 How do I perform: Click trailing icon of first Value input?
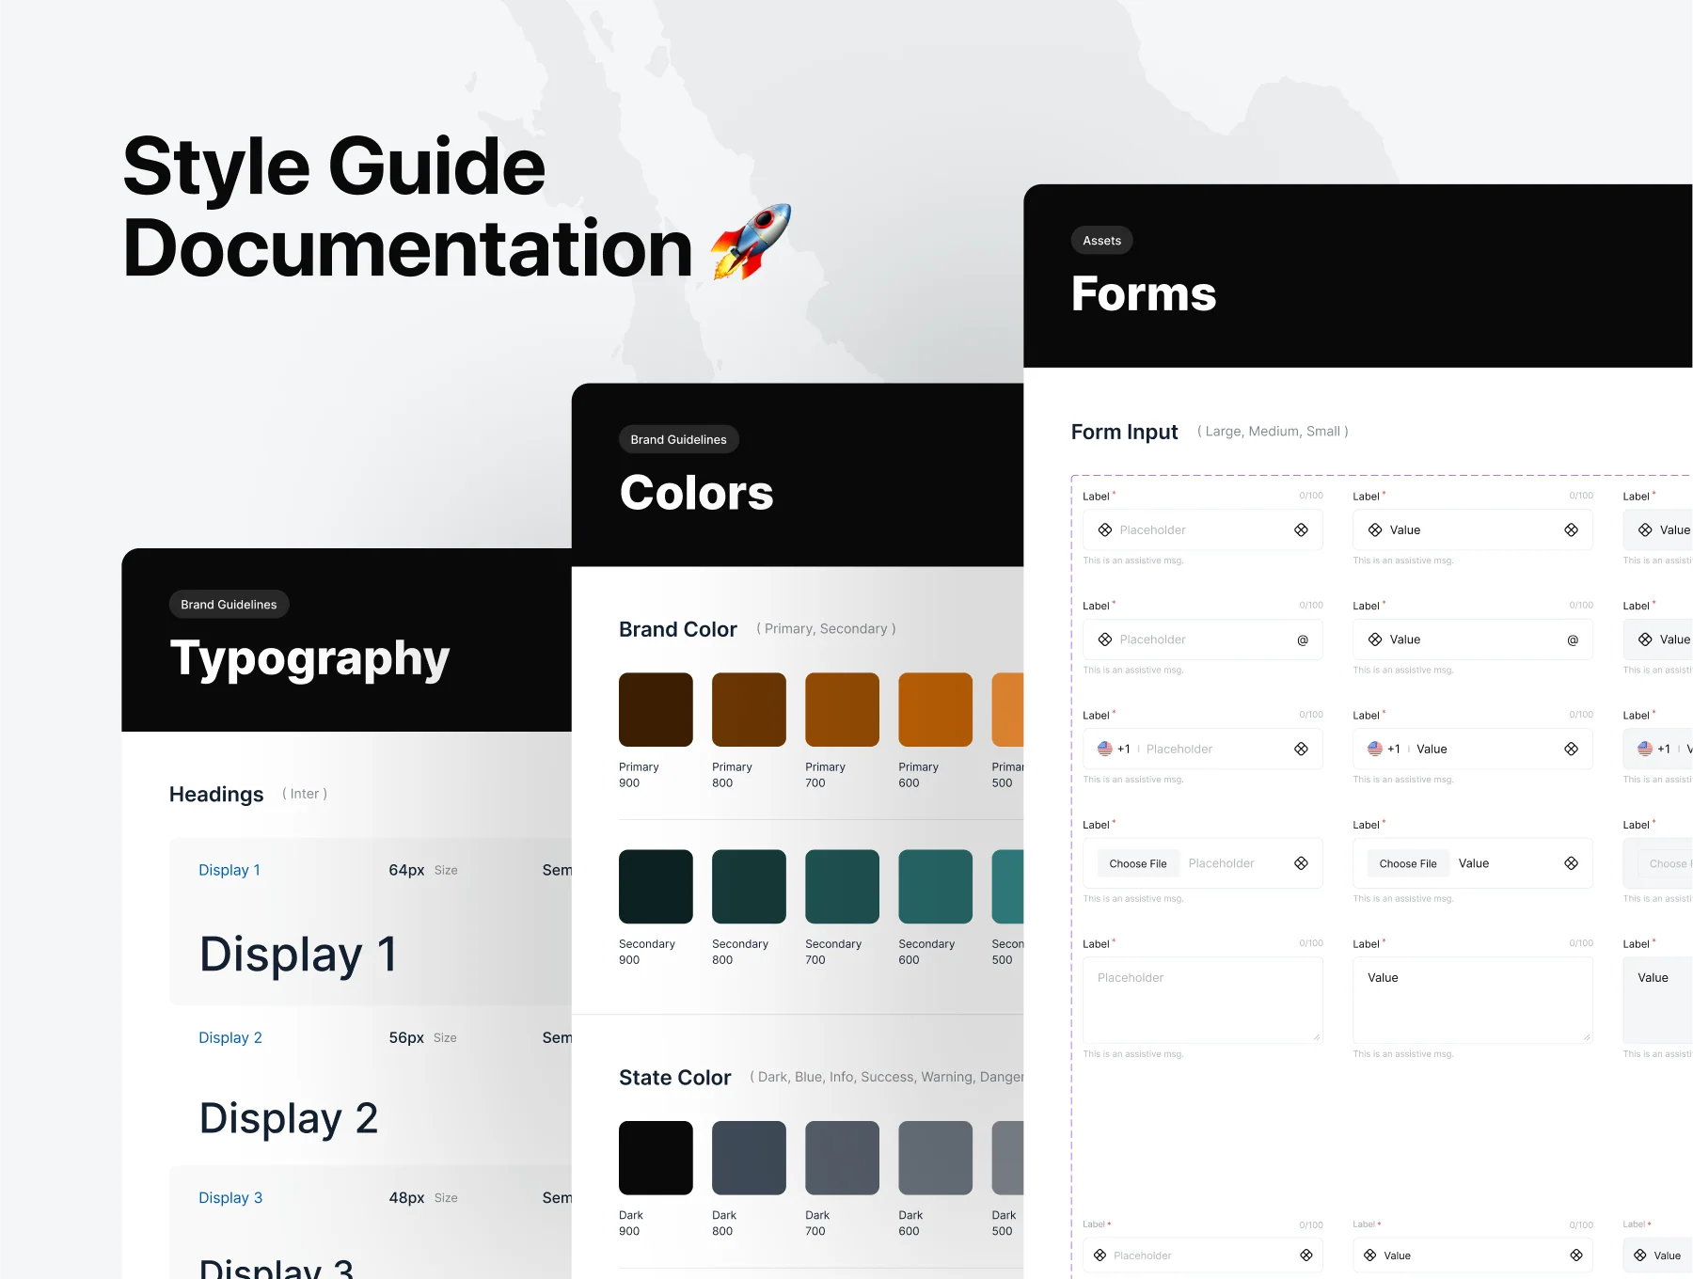(1571, 530)
